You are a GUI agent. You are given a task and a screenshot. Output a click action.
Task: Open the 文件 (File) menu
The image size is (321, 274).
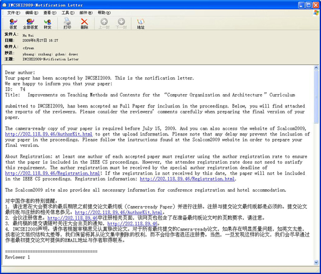[14, 12]
